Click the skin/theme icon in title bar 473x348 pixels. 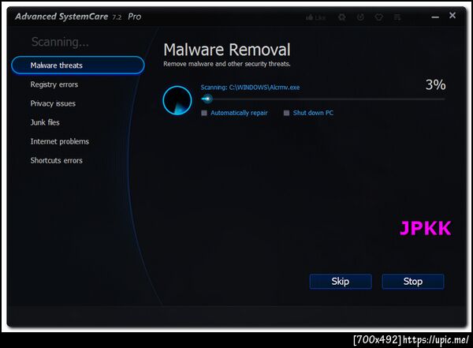[379, 17]
